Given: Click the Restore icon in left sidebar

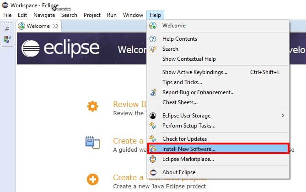Looking at the screenshot, I should pyautogui.click(x=7, y=29).
